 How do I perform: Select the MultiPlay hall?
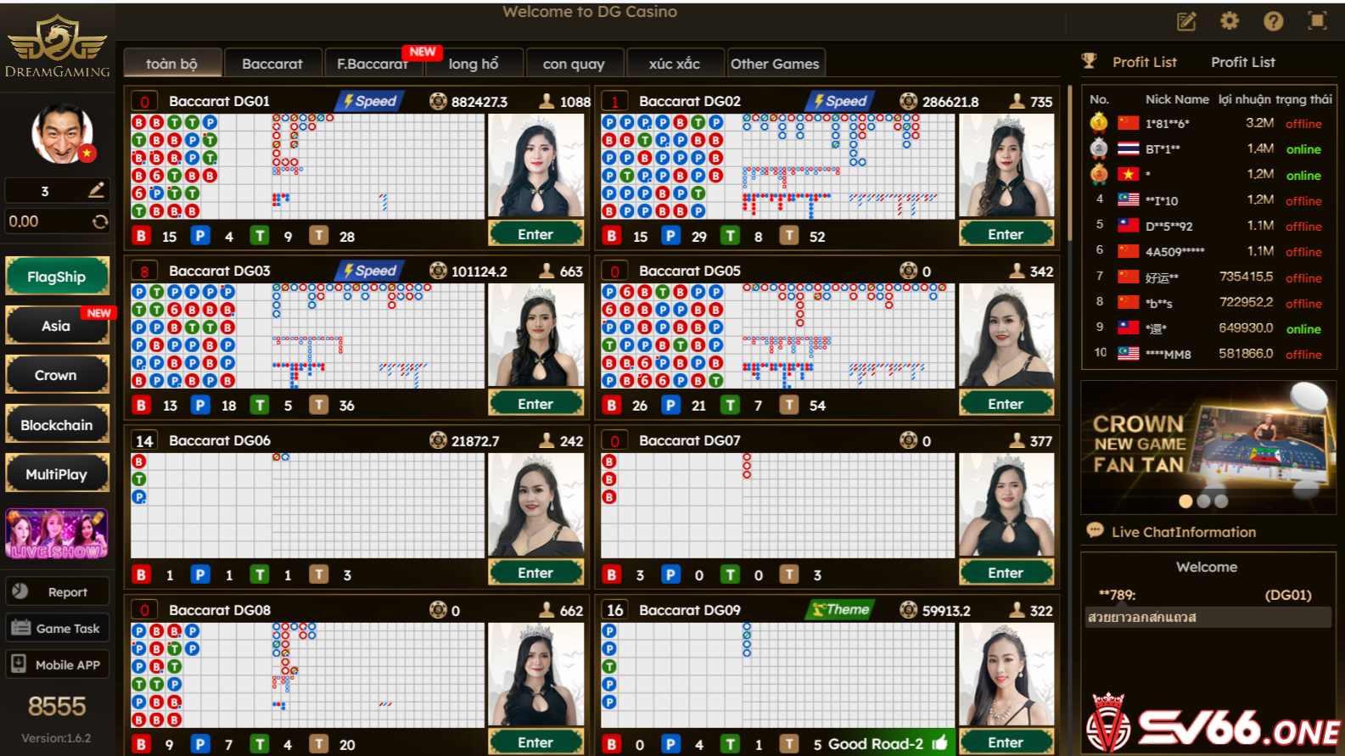(x=57, y=474)
